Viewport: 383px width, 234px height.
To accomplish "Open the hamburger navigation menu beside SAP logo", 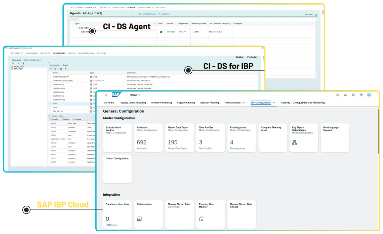I will coord(106,95).
